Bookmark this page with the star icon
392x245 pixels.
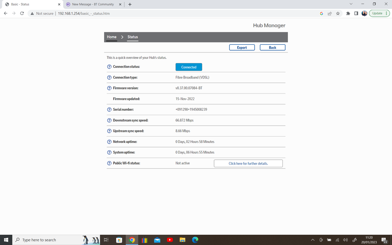point(338,13)
